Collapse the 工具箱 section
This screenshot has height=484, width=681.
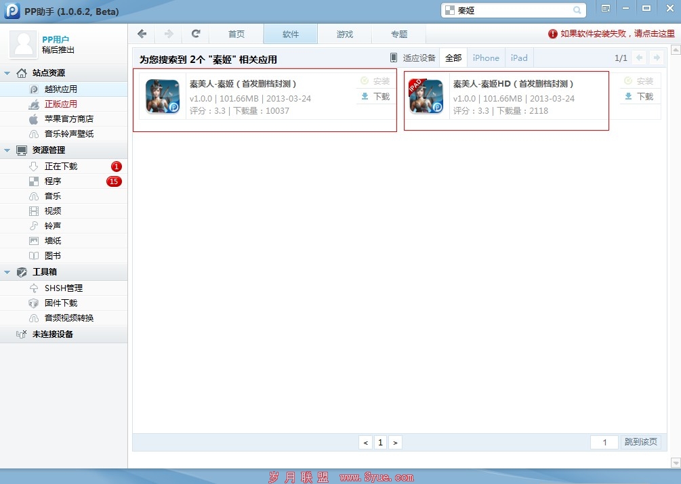tap(7, 272)
